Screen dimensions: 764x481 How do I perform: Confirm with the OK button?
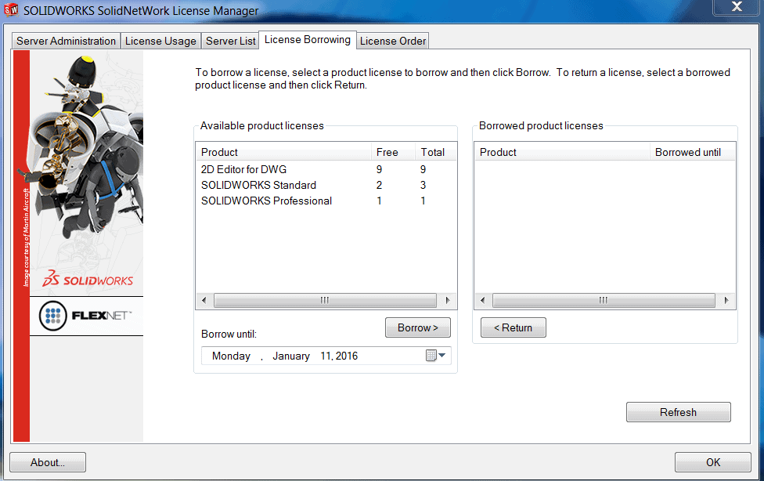pos(713,462)
